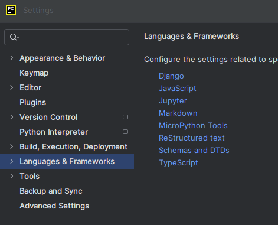The image size is (278, 225).
Task: Select Backup and Sync
Action: click(x=51, y=191)
